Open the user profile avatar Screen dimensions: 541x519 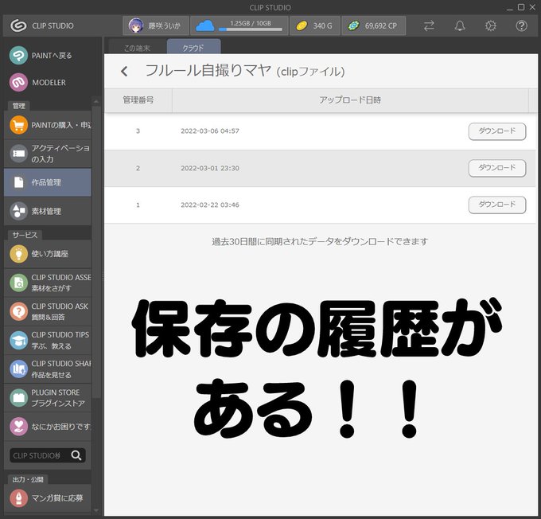coord(136,25)
